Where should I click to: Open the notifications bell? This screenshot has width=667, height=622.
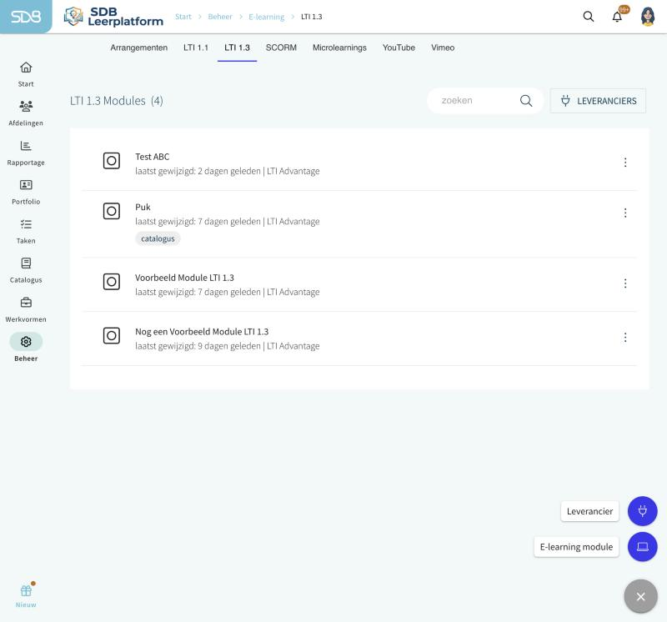point(617,17)
